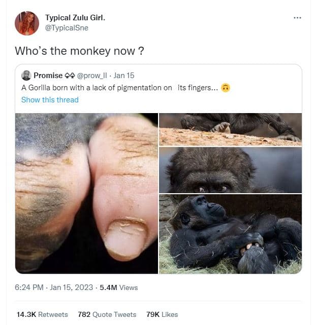
Task: Open the bottom-right lying gorilla photo
Action: click(230, 234)
